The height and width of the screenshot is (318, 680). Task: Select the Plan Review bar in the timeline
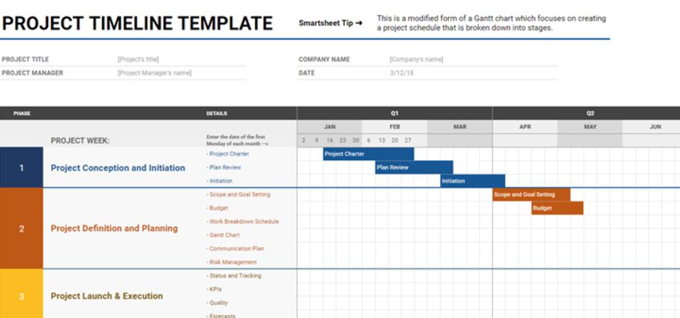[x=414, y=167]
